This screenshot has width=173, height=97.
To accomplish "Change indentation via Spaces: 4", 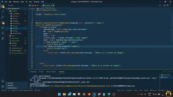I will click(x=129, y=91).
